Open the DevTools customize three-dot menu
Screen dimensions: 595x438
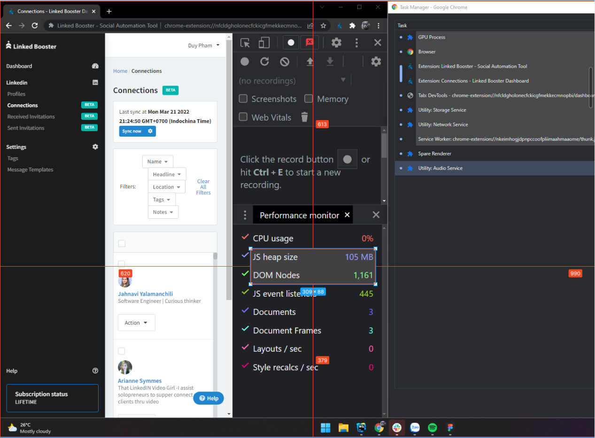click(356, 43)
